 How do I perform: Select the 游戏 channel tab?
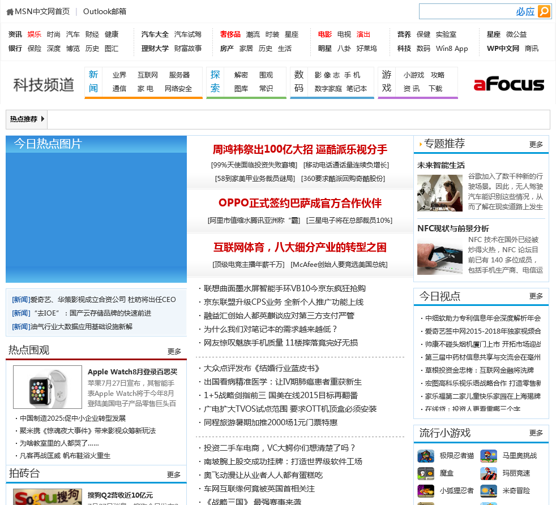coord(387,81)
